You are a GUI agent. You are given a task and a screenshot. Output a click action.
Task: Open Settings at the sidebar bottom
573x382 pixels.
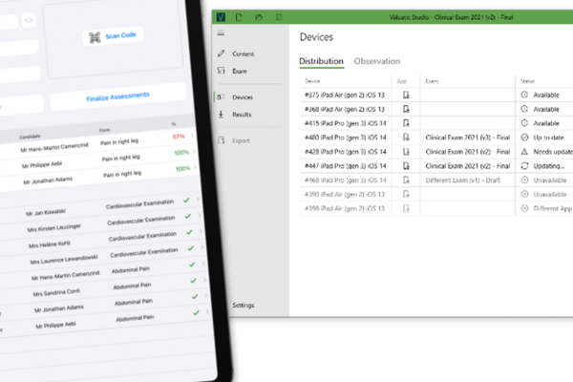tap(244, 306)
